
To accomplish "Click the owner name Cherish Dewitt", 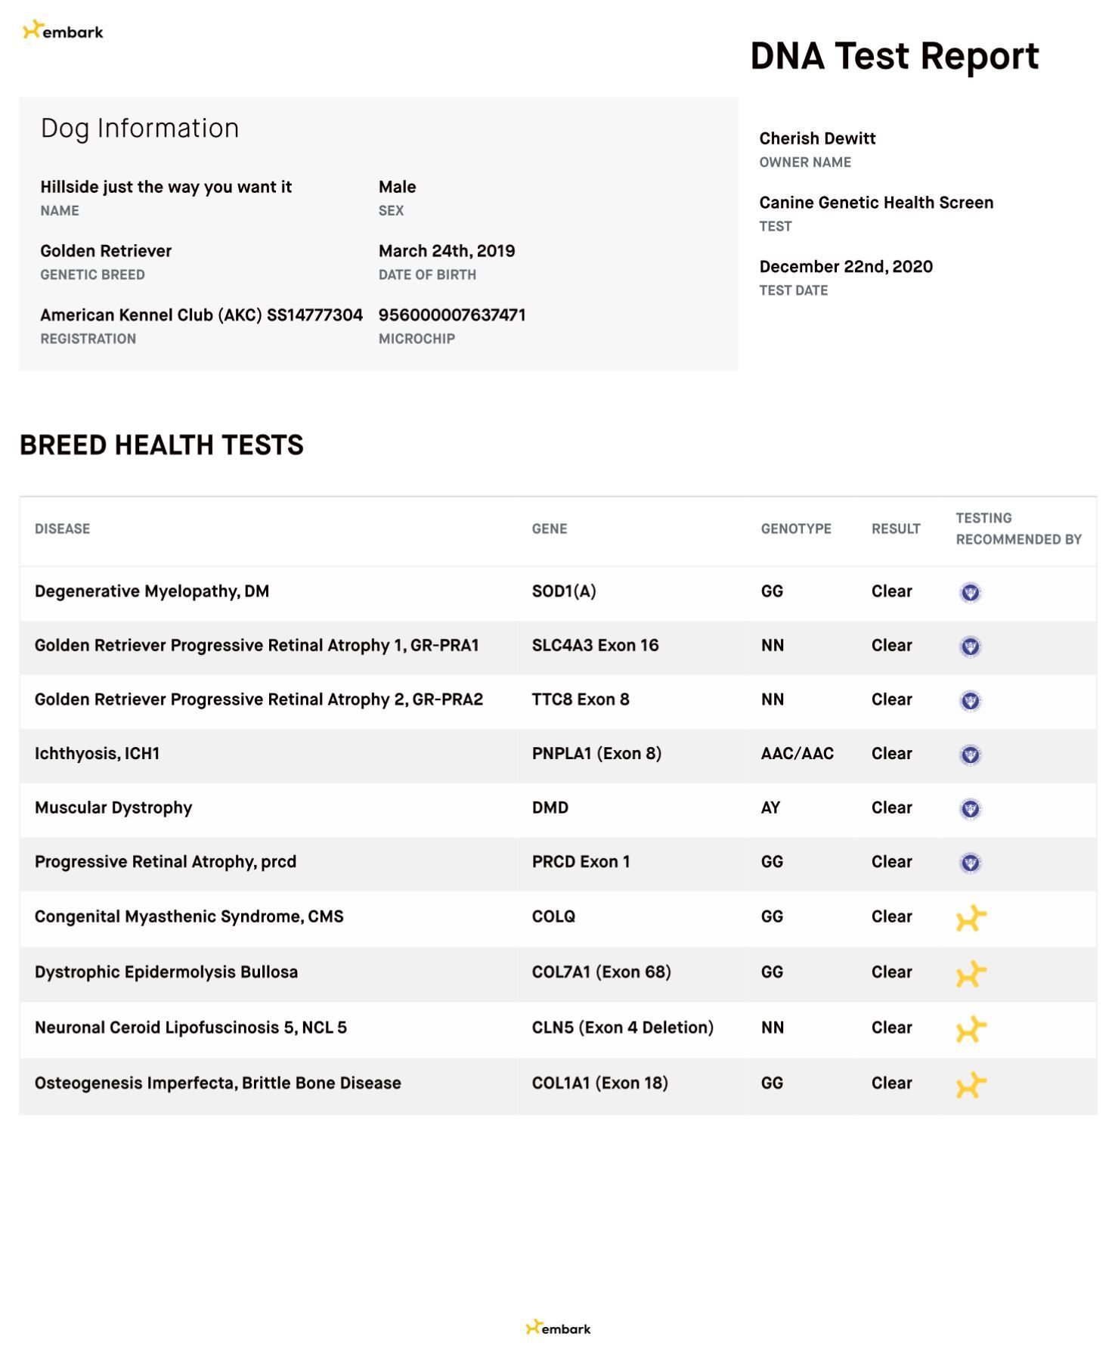I will tap(817, 138).
